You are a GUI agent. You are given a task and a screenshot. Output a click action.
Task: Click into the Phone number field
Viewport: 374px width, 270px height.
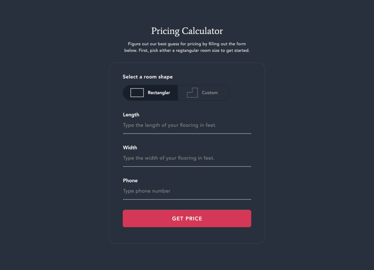[187, 191]
